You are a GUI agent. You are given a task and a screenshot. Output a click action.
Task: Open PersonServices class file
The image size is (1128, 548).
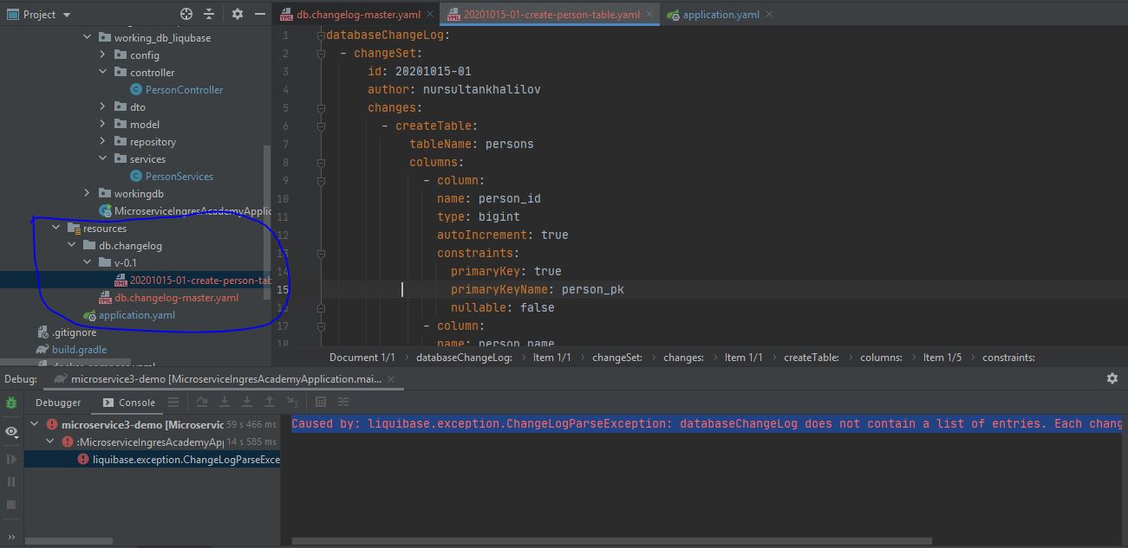tap(179, 177)
